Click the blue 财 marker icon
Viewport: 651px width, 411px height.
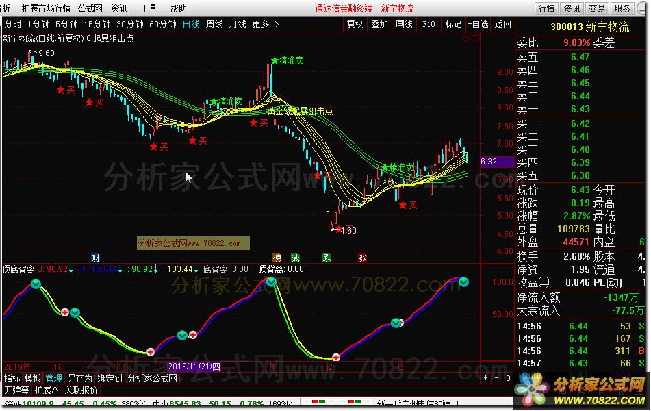(x=95, y=258)
